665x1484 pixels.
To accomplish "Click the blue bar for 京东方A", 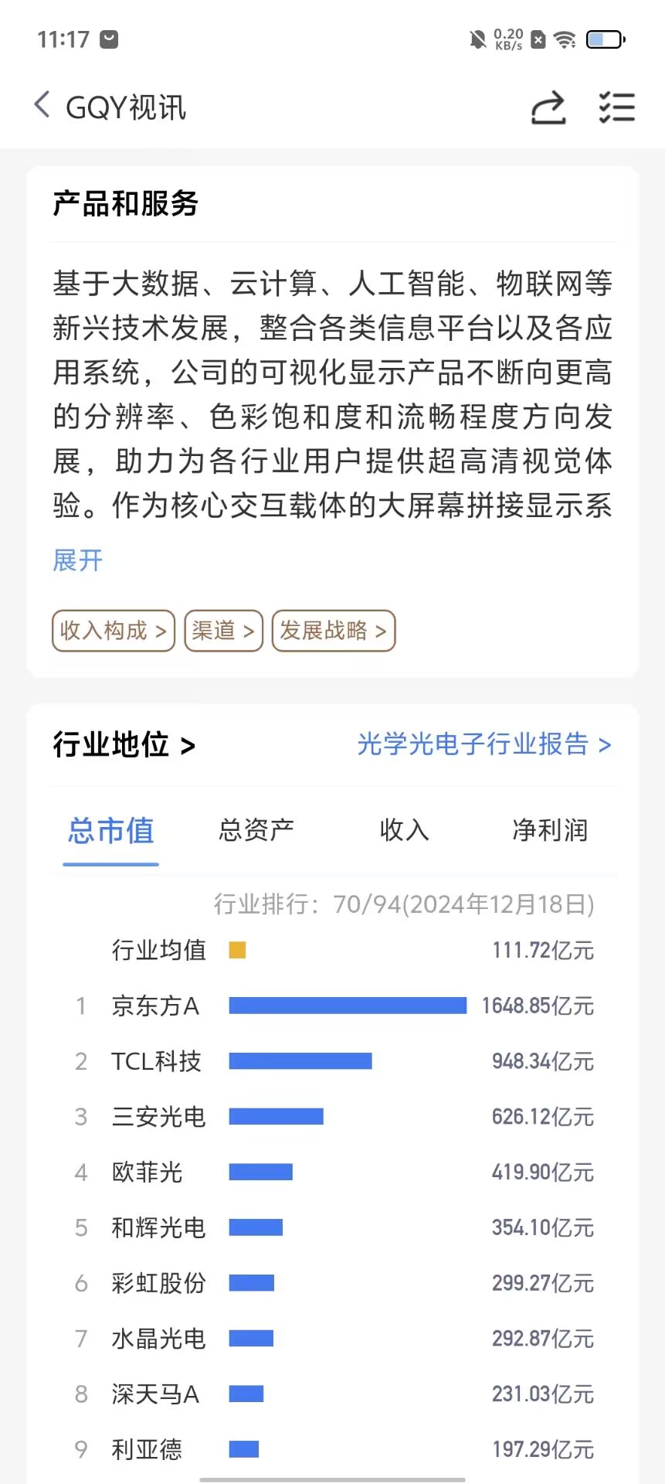I will pos(348,1006).
